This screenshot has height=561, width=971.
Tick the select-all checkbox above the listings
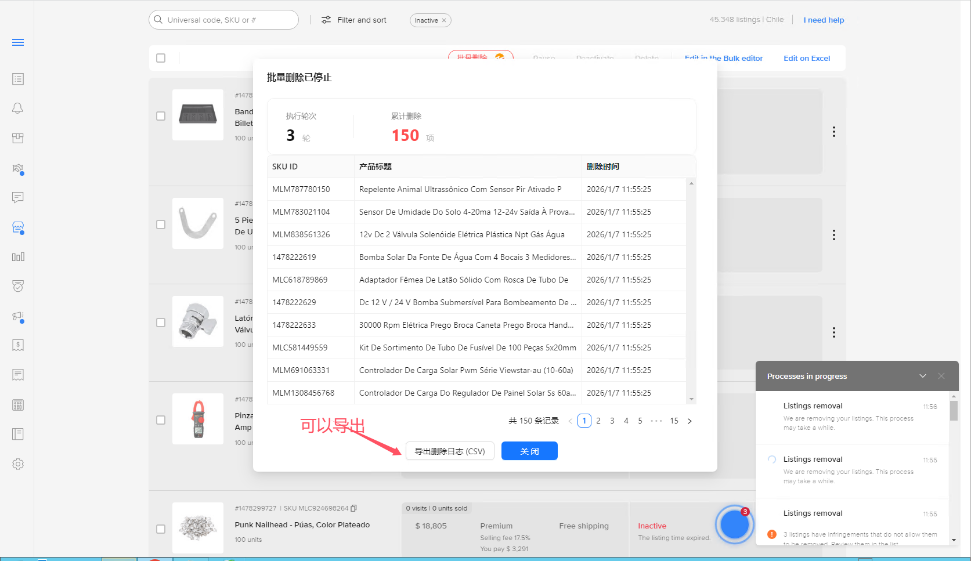[161, 58]
